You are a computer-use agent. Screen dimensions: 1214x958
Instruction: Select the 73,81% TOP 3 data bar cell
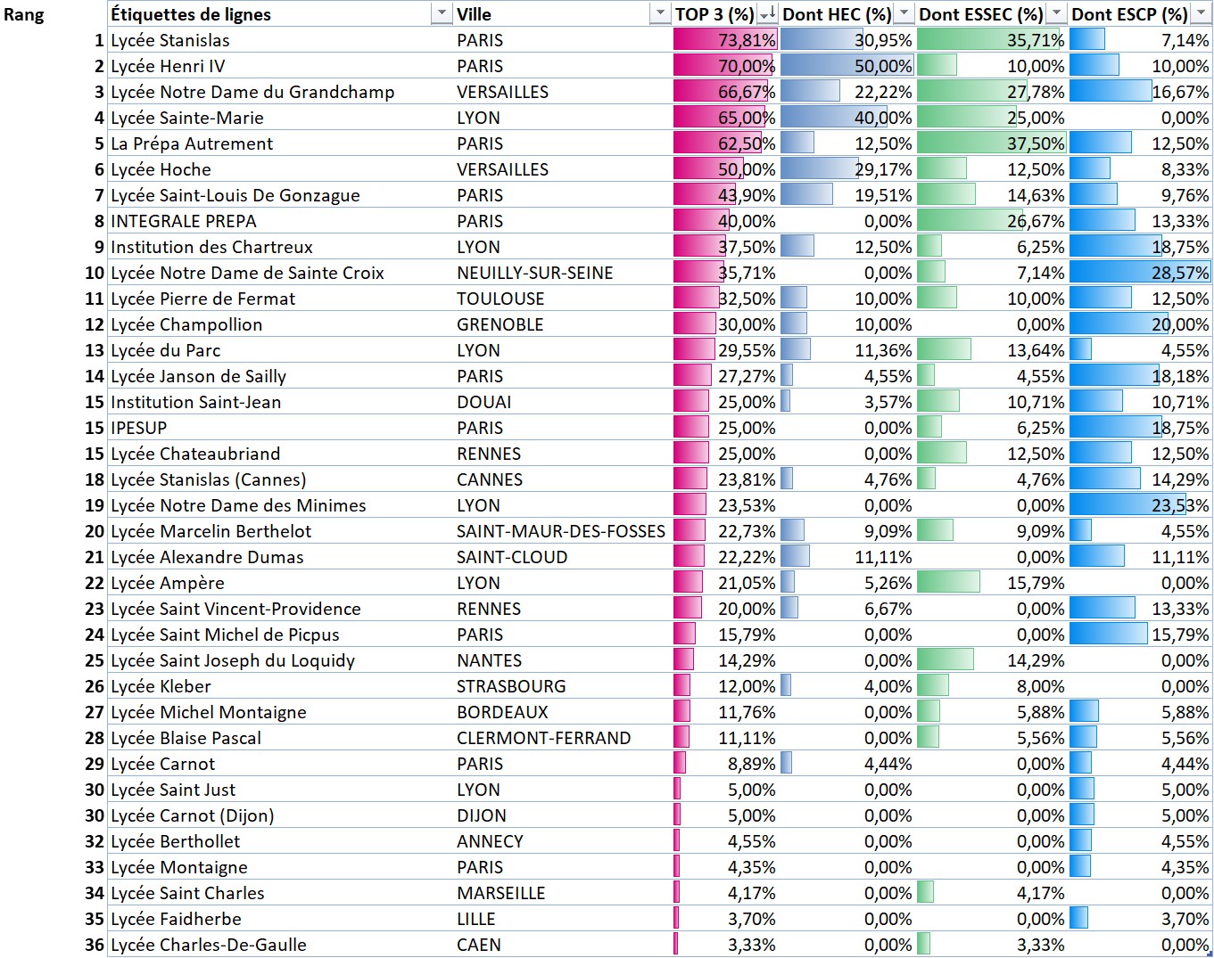click(x=725, y=40)
